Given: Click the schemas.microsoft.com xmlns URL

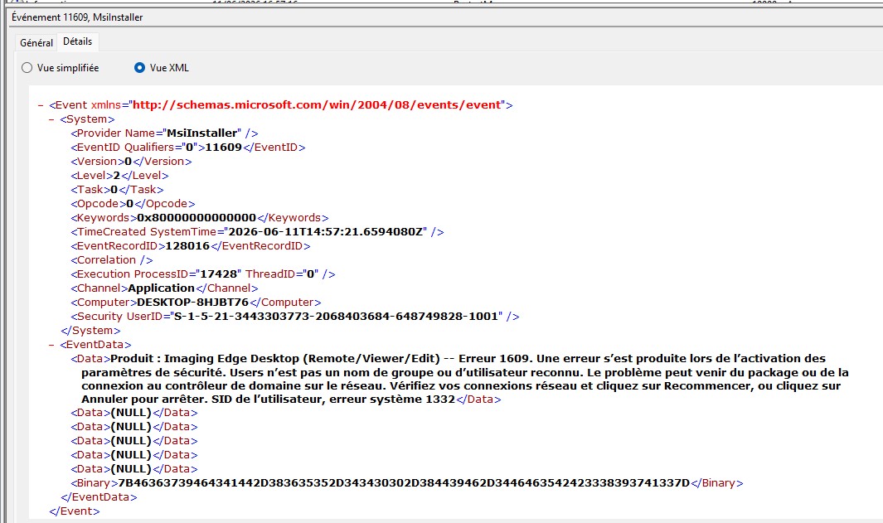Looking at the screenshot, I should coord(317,105).
